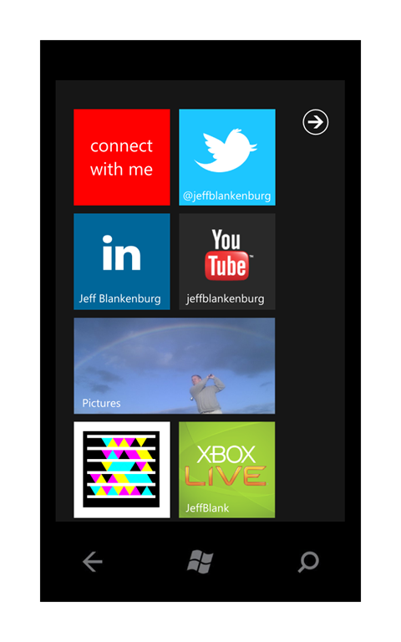Open the Twitter bird tile
Viewport: 401px width, 642px height.
tap(227, 157)
